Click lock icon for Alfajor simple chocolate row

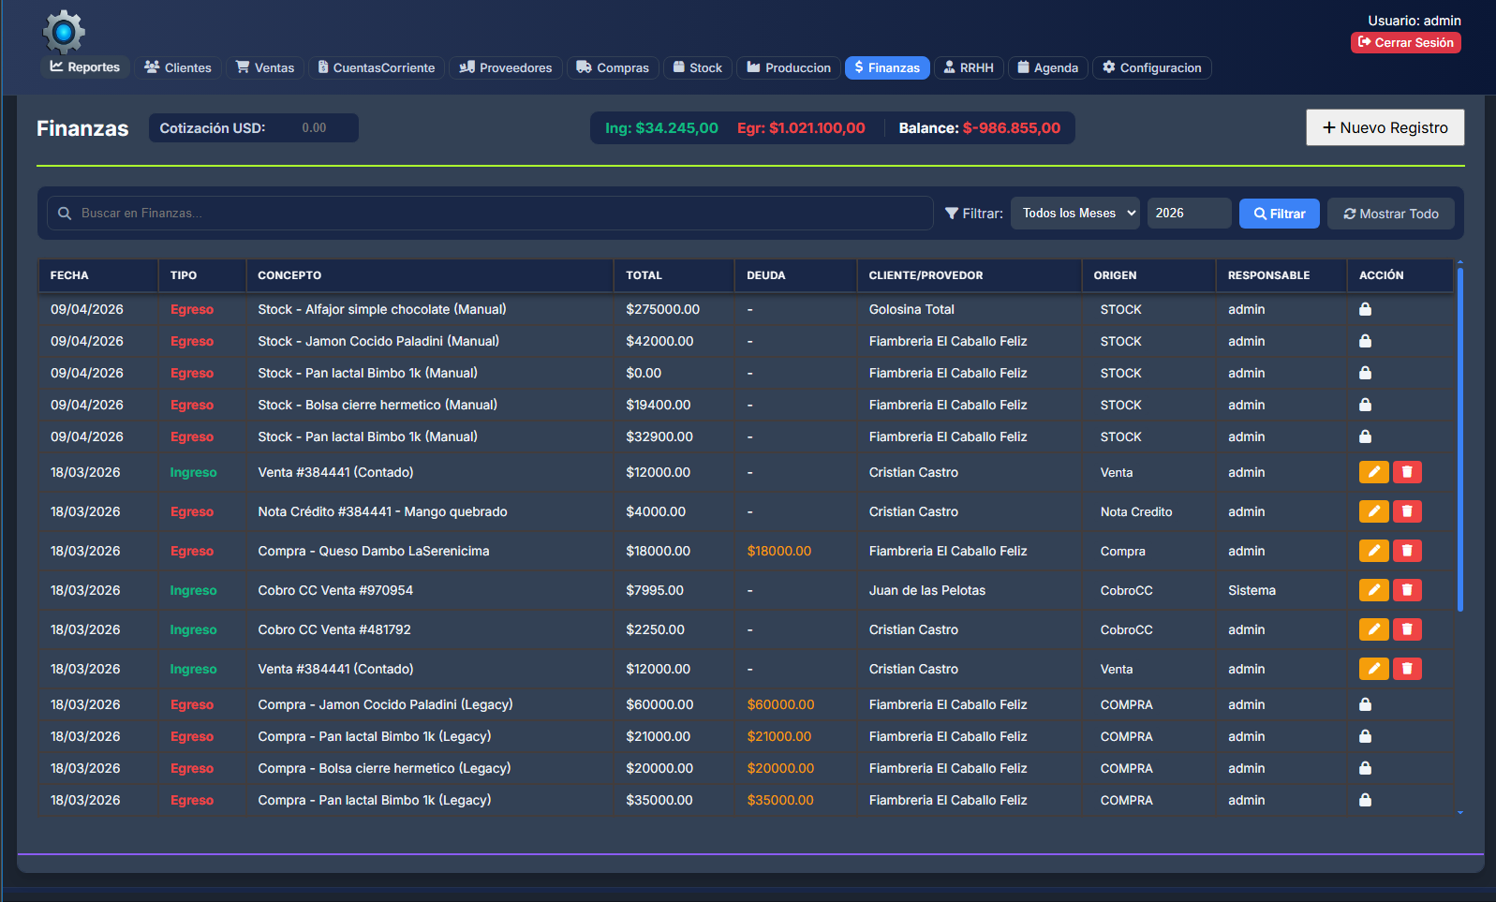click(1365, 309)
